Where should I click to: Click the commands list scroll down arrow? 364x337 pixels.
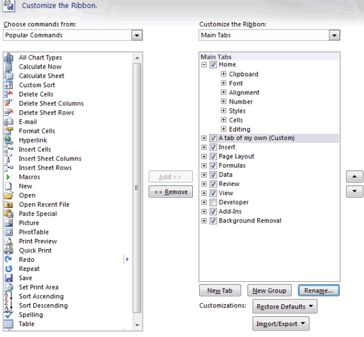(137, 325)
